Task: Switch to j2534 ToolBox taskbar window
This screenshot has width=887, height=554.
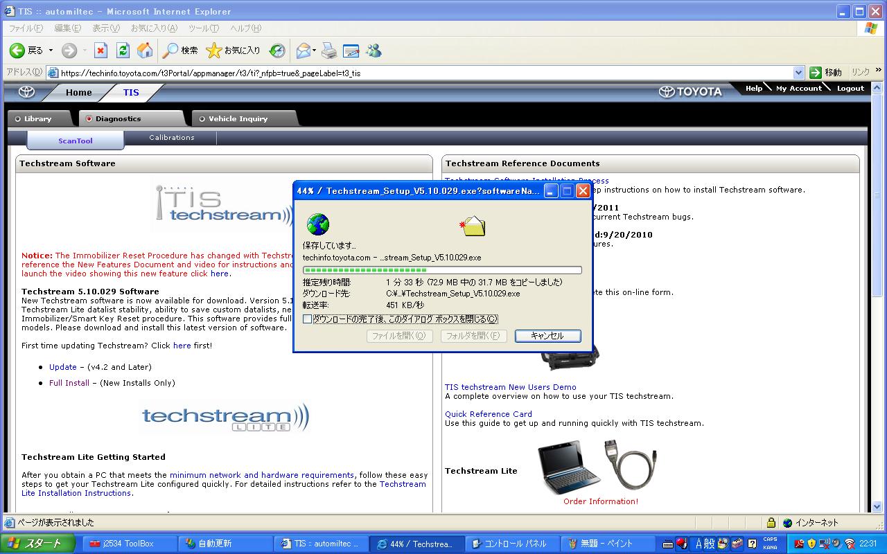Action: point(129,544)
